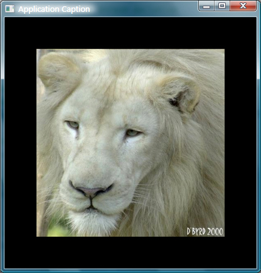
Task: Maximize the Application Caption window
Action: pyautogui.click(x=222, y=6)
